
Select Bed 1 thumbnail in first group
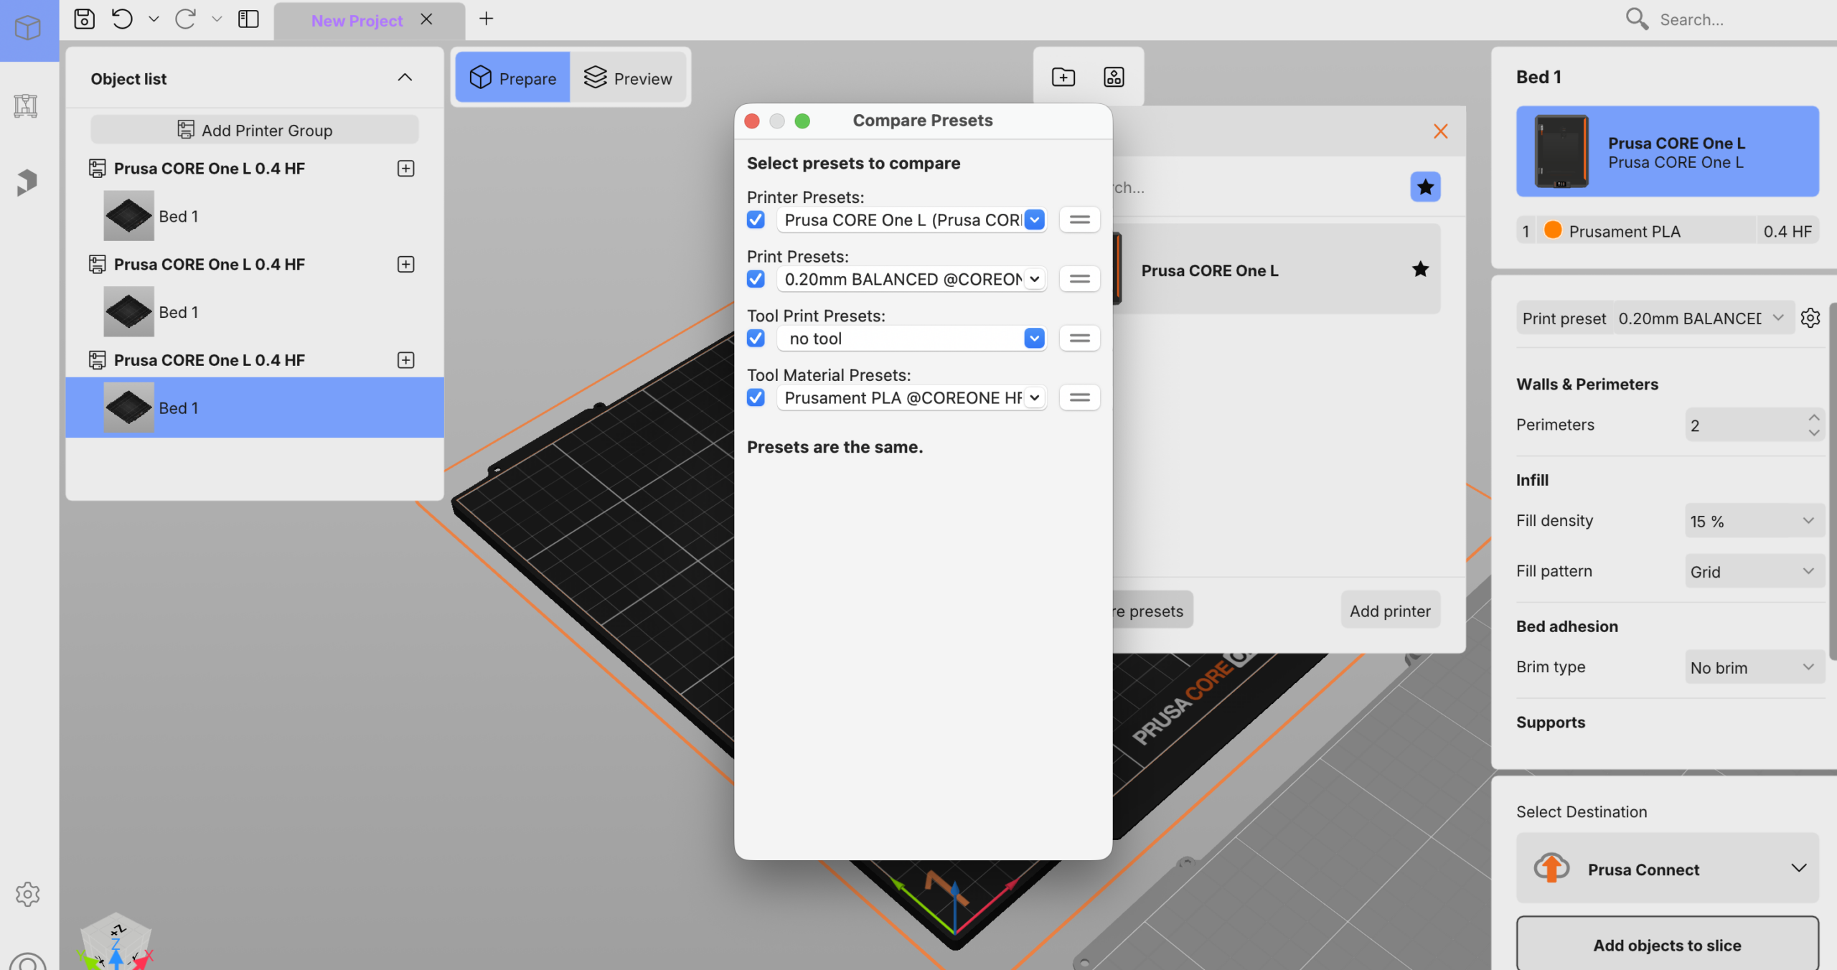click(129, 216)
